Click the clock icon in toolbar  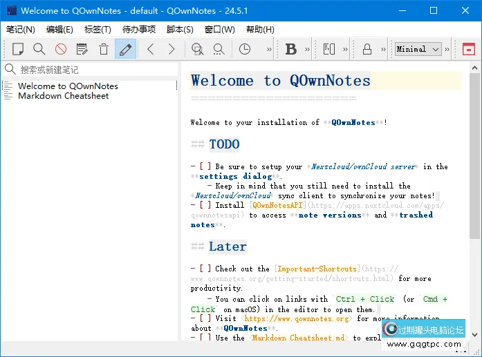pos(245,49)
